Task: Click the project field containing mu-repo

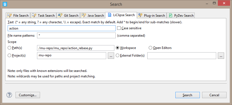Action: (x=72, y=56)
